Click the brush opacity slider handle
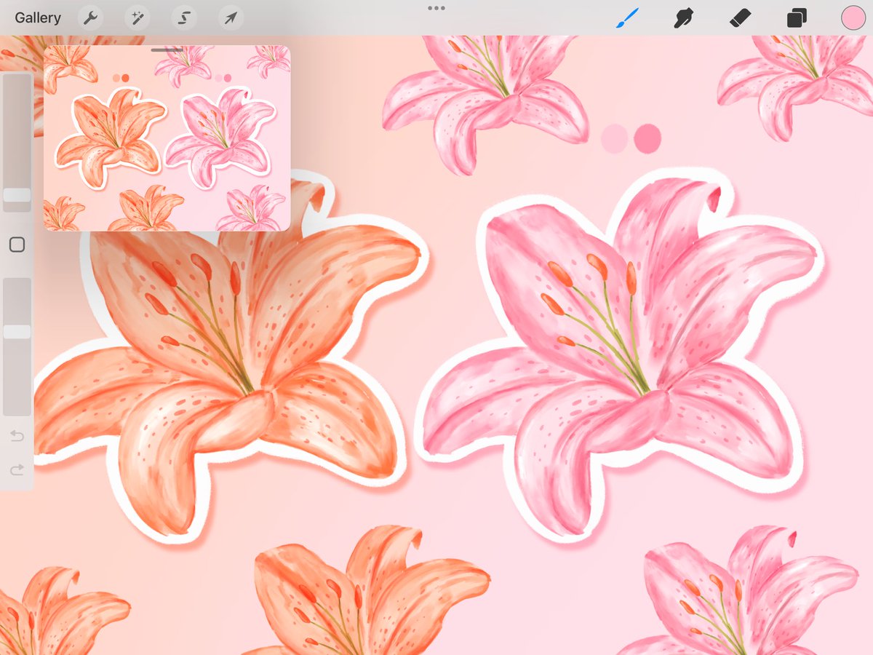This screenshot has height=655, width=873. coord(17,332)
